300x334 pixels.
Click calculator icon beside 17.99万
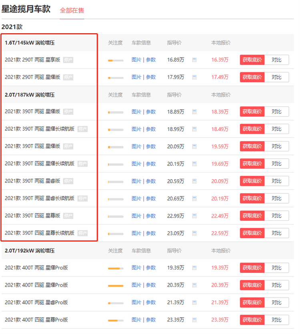[x=194, y=77]
